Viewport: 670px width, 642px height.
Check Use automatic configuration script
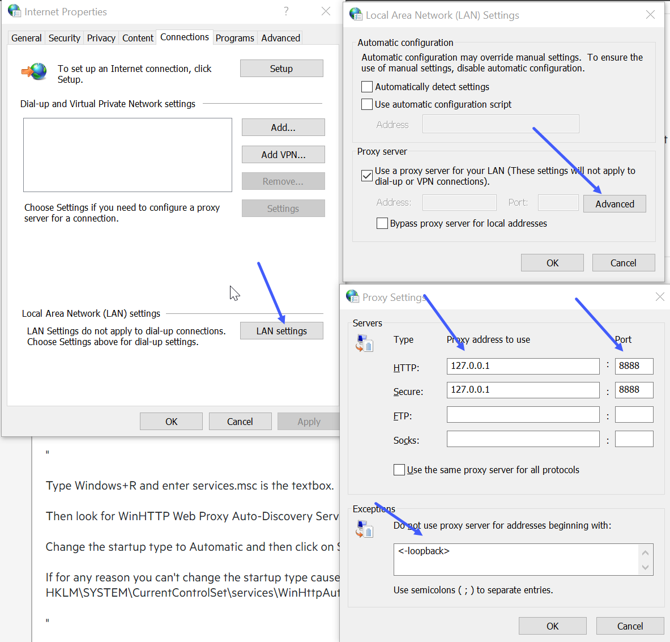(x=367, y=104)
